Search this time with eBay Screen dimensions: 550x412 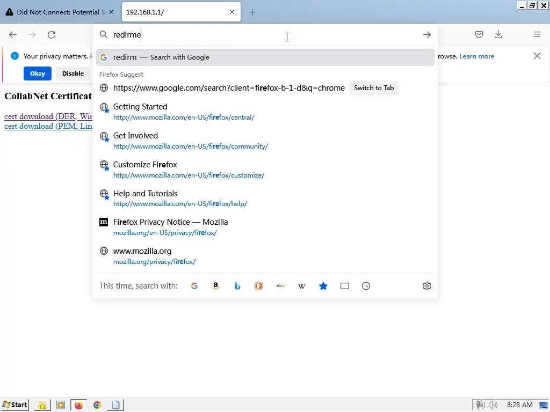[280, 286]
